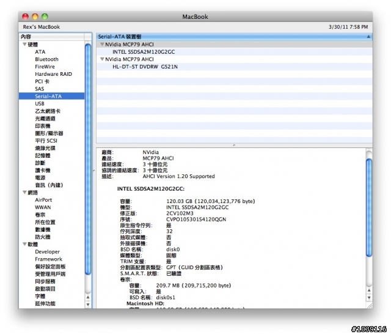Sort by Serial-ATA 裝置樹 column header
391x334 pixels.
[x=235, y=37]
